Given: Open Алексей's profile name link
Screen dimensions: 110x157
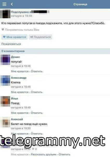Looking at the screenshot, I should click(x=17, y=119).
